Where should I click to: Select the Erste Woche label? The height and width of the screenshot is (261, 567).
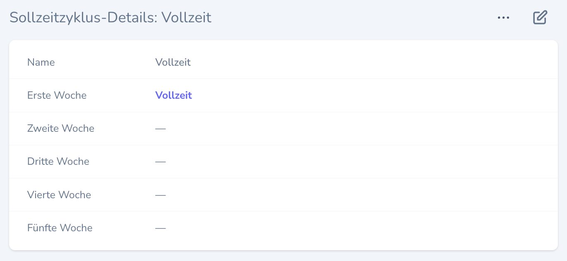point(57,95)
